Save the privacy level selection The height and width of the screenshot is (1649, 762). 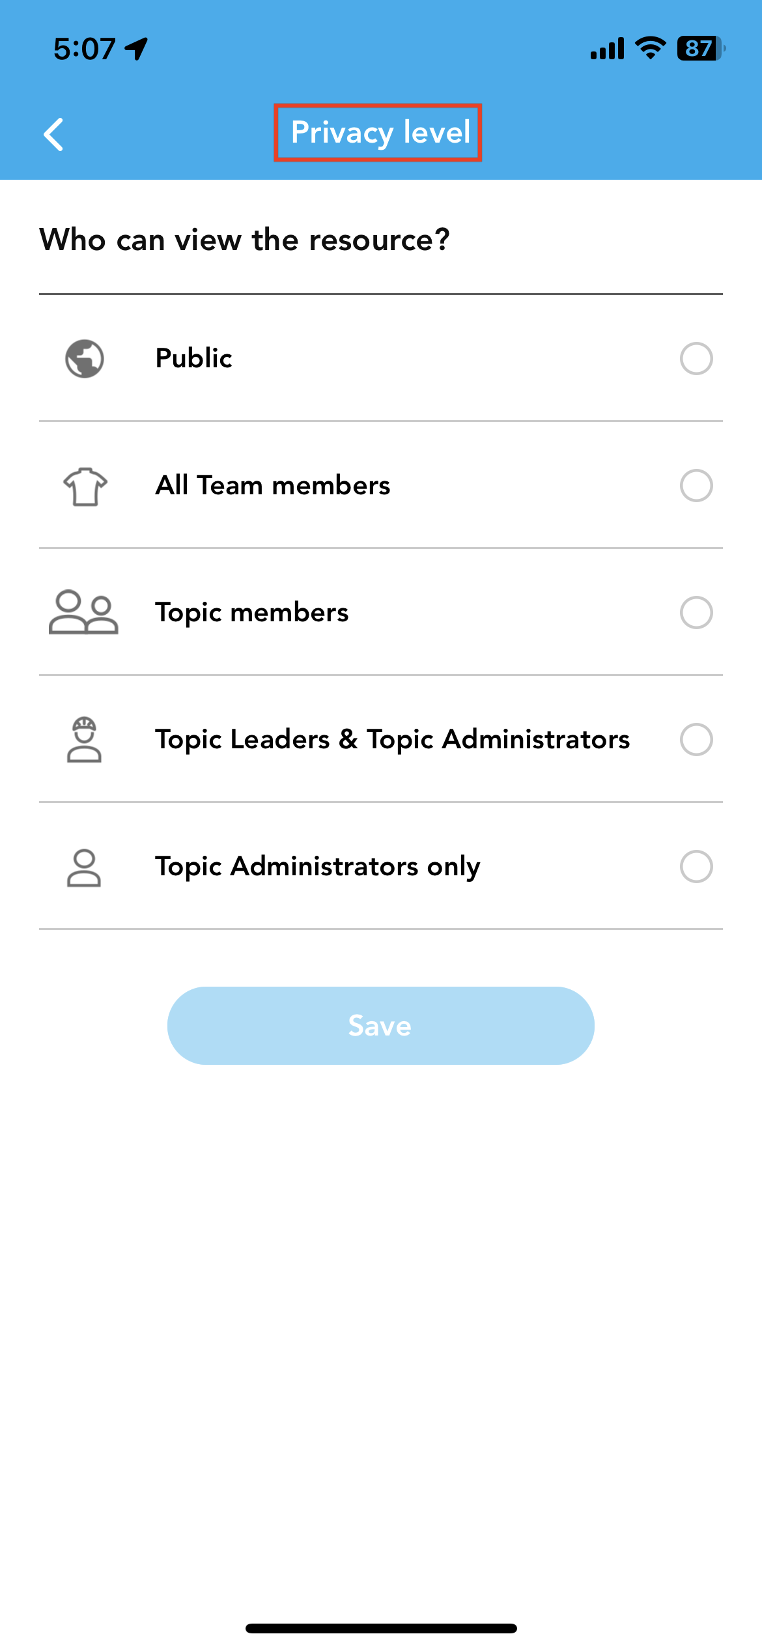[381, 1026]
